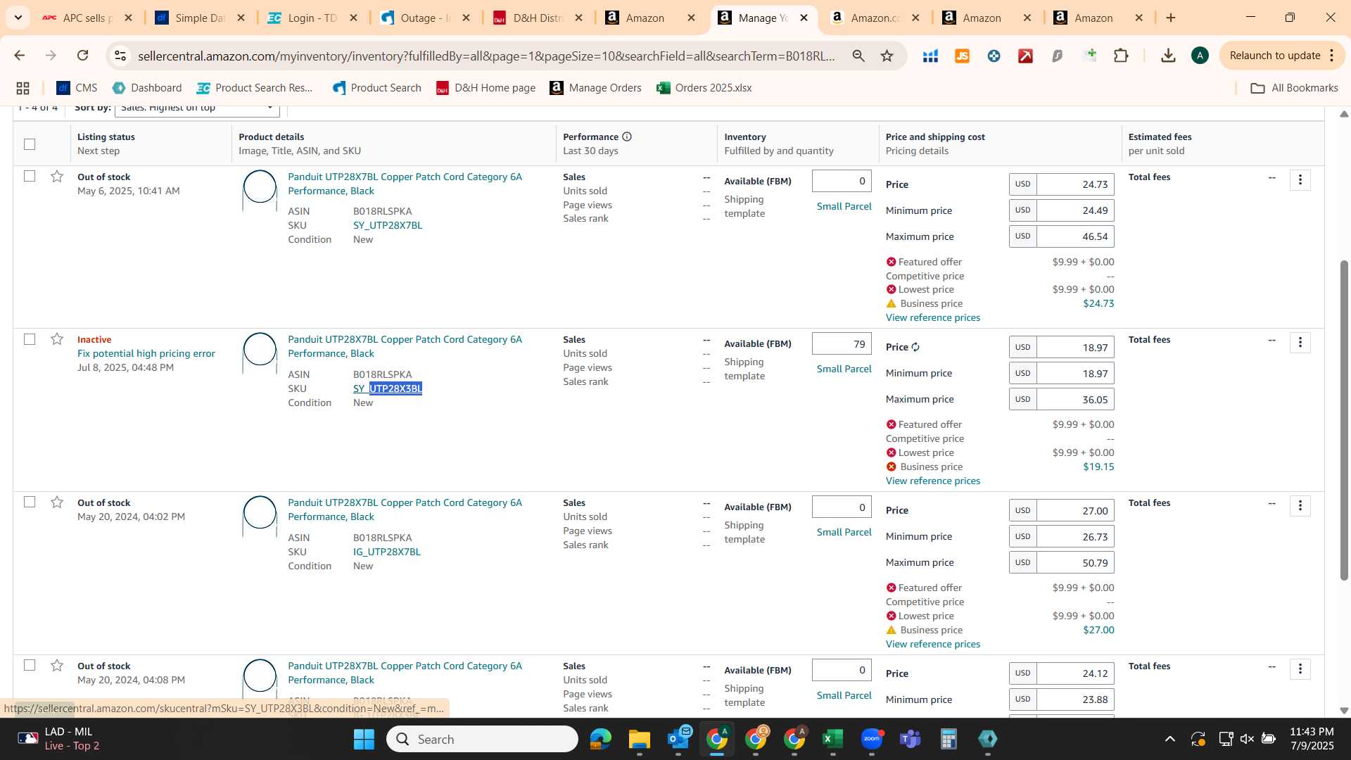This screenshot has width=1351, height=760.
Task: Star the Inactive SY_UTP28X3BL listing
Action: click(57, 339)
